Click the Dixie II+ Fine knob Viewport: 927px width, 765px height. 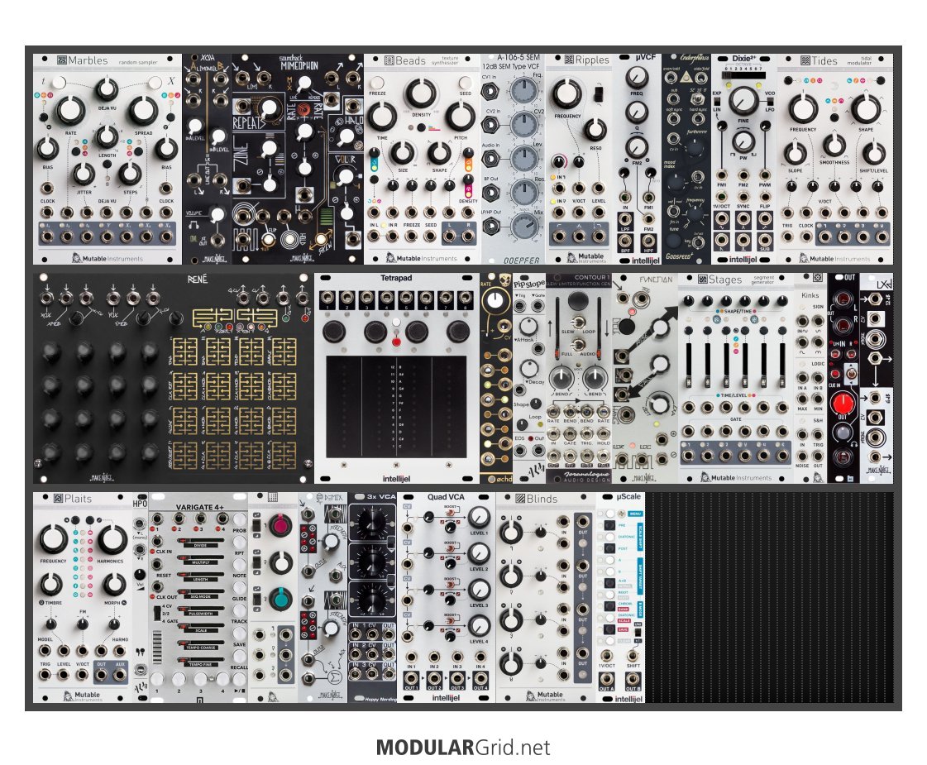745,101
